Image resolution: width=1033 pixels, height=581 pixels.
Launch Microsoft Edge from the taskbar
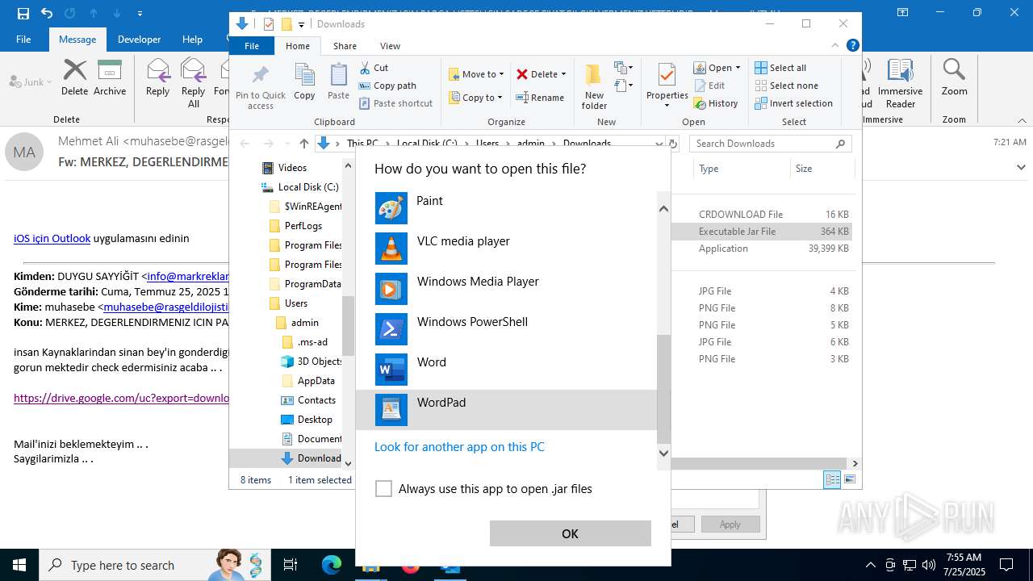(x=332, y=565)
